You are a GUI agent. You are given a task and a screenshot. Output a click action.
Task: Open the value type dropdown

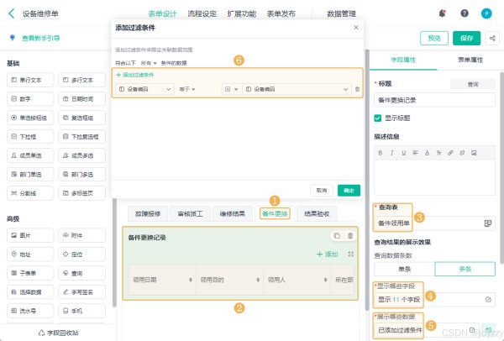tap(231, 89)
